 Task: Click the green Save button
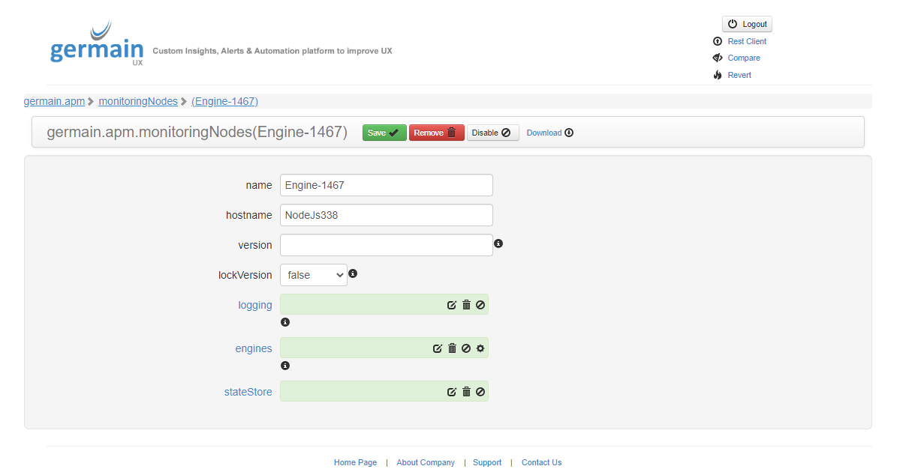click(x=384, y=133)
